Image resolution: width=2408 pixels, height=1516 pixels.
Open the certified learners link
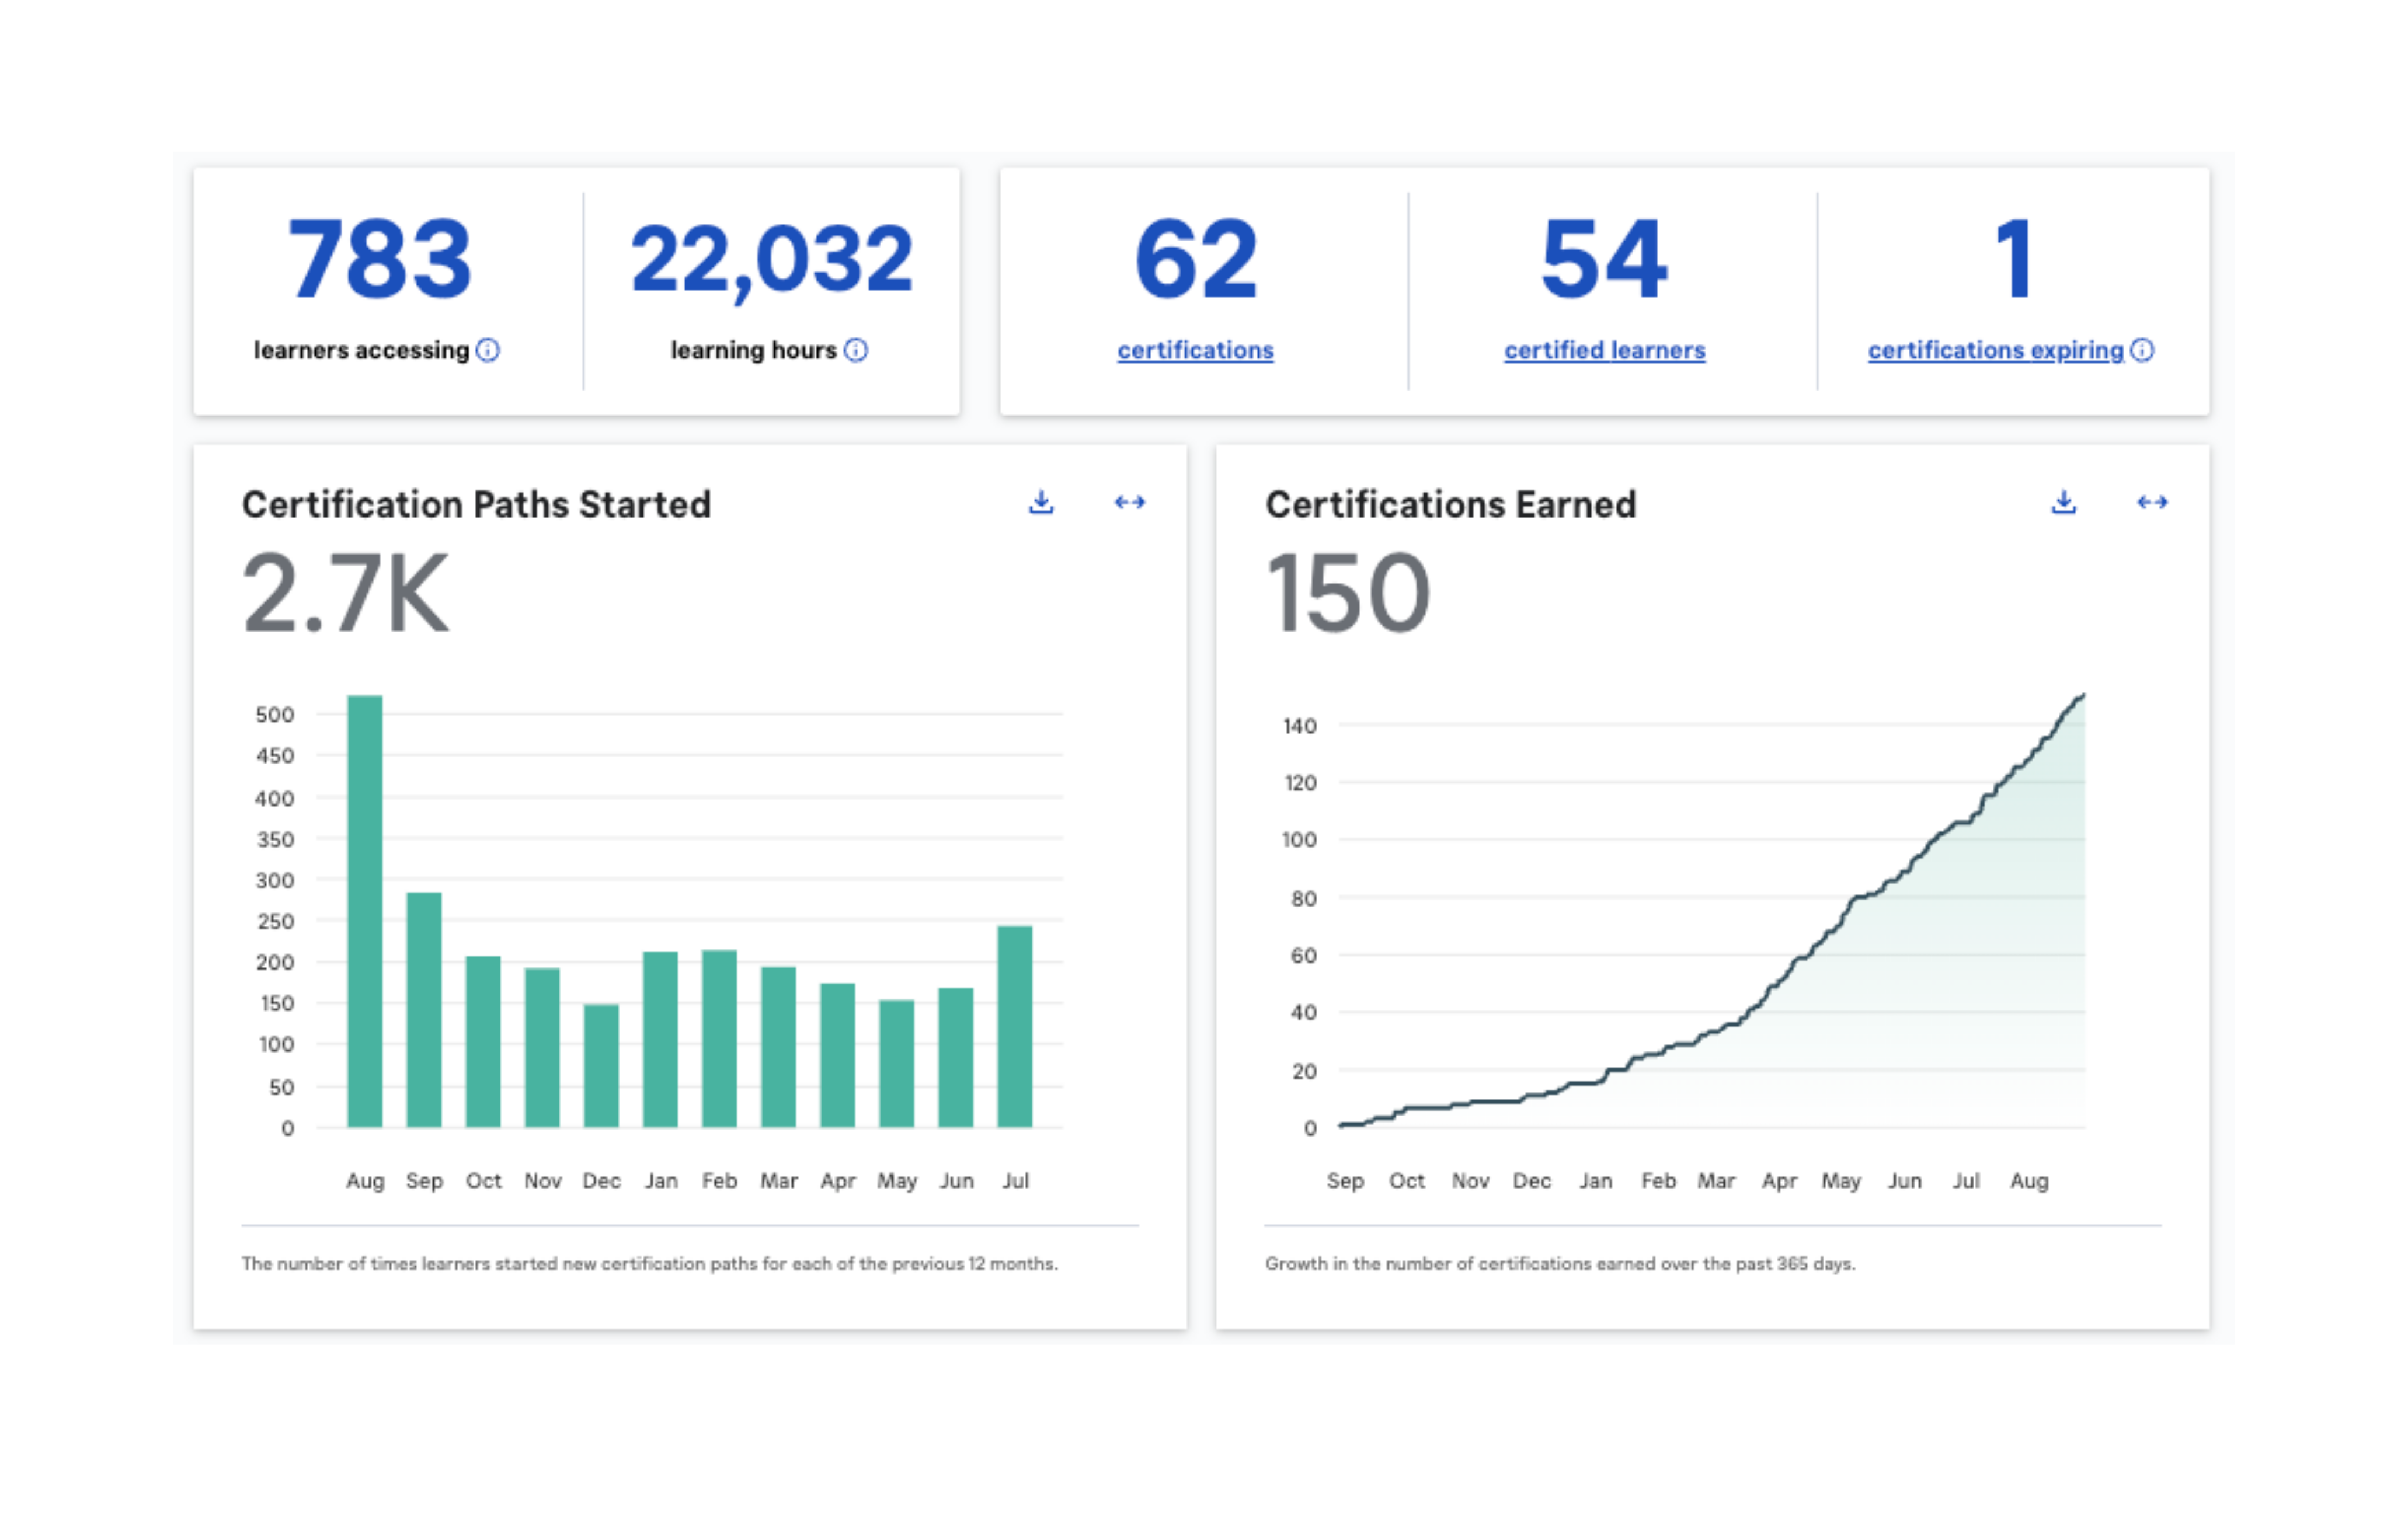pyautogui.click(x=1605, y=350)
